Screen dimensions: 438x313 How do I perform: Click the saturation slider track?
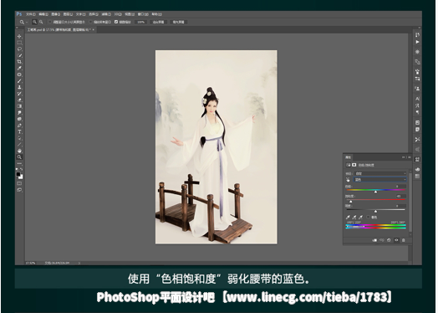pyautogui.click(x=375, y=200)
